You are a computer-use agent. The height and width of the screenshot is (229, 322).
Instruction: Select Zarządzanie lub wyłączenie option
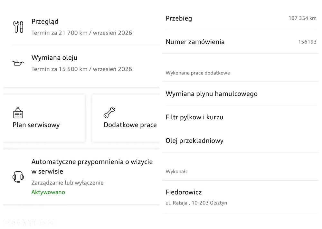(67, 183)
